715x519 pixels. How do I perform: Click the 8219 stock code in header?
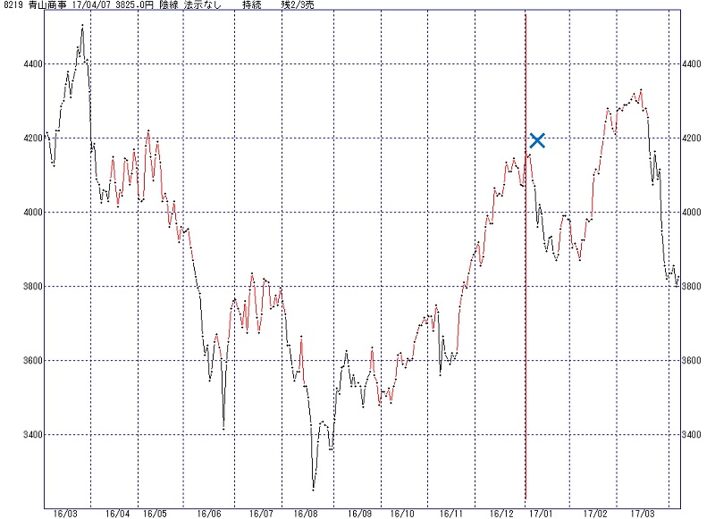point(12,5)
